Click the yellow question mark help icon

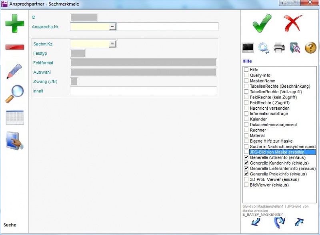pyautogui.click(x=310, y=48)
